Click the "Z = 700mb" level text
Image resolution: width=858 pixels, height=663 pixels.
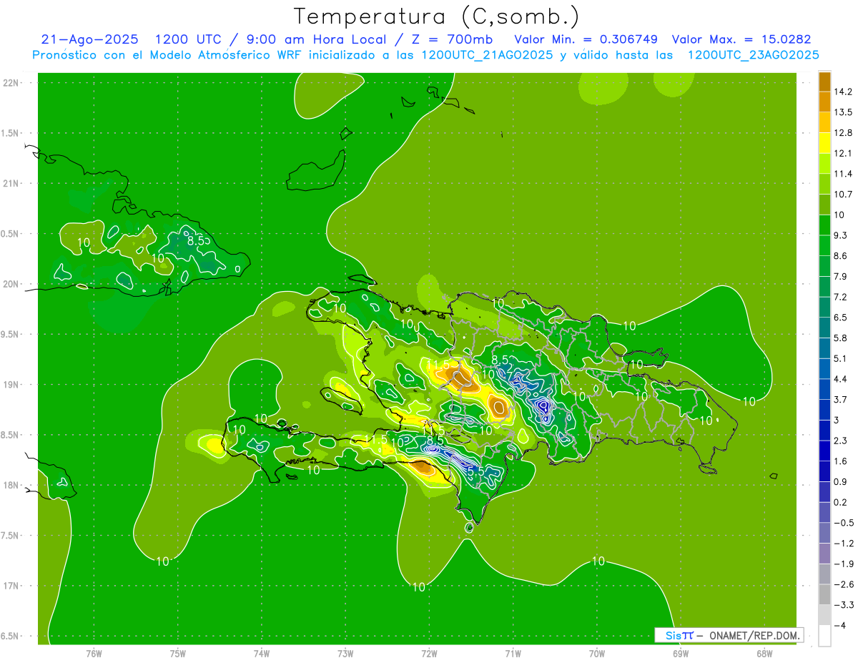click(x=452, y=39)
